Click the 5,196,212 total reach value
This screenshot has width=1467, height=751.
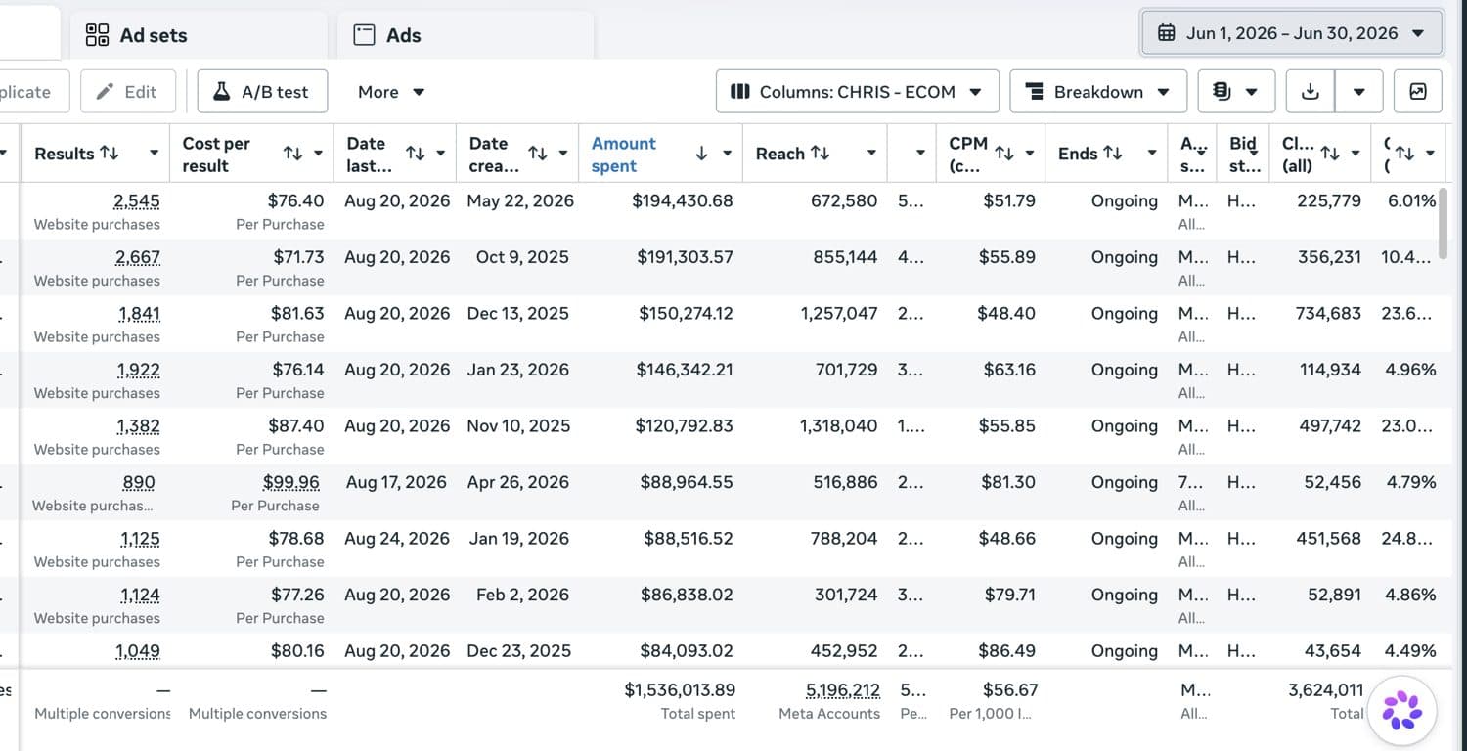click(843, 690)
